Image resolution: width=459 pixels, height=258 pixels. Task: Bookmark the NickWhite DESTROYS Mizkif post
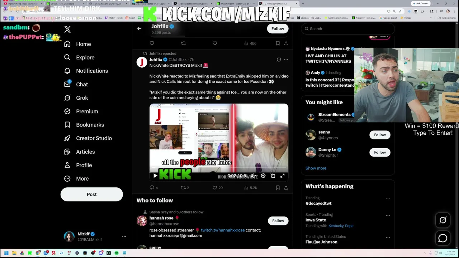(x=278, y=188)
